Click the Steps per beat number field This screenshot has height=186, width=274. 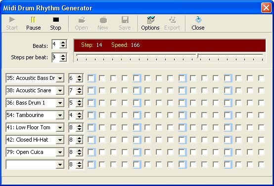click(x=56, y=57)
